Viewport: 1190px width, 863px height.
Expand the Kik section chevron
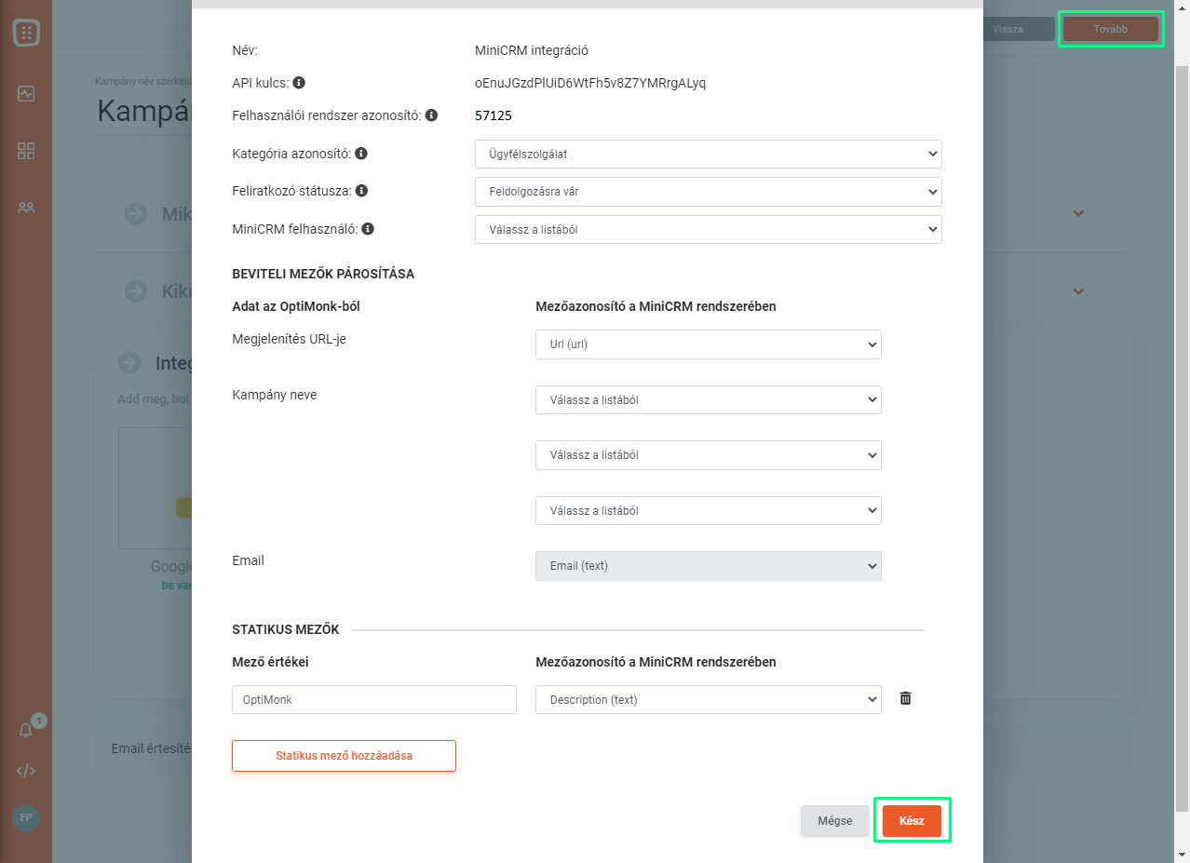click(x=1078, y=291)
